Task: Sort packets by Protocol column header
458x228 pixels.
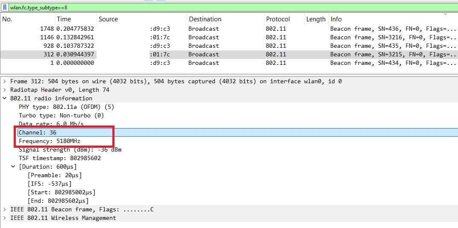Action: pyautogui.click(x=284, y=19)
